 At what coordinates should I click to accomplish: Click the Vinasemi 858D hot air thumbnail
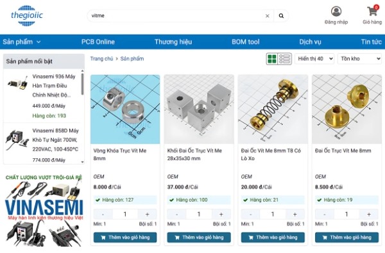tap(17, 140)
